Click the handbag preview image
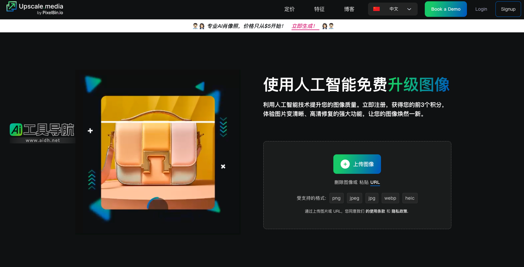The image size is (524, 267). tap(158, 152)
